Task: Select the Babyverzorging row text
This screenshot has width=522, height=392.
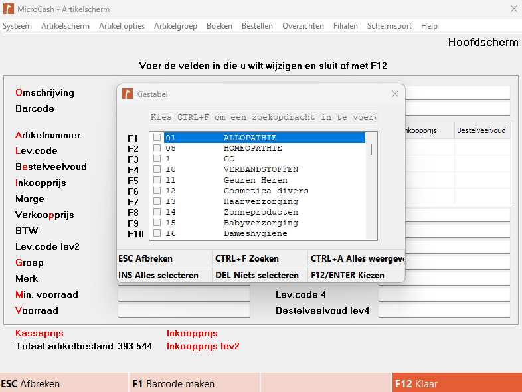Action: [260, 223]
